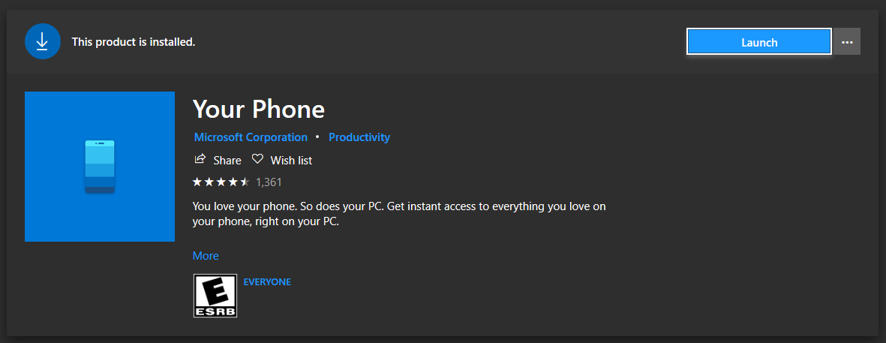
Task: Visit the Microsoft Corporation publisher page
Action: pyautogui.click(x=251, y=137)
